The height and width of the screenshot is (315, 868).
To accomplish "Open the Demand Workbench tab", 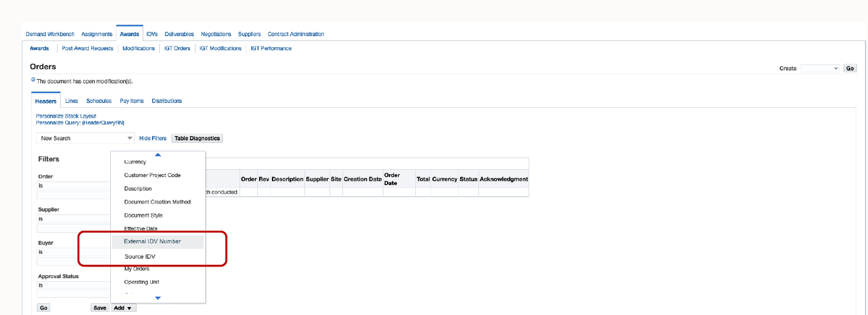I will pyautogui.click(x=50, y=34).
